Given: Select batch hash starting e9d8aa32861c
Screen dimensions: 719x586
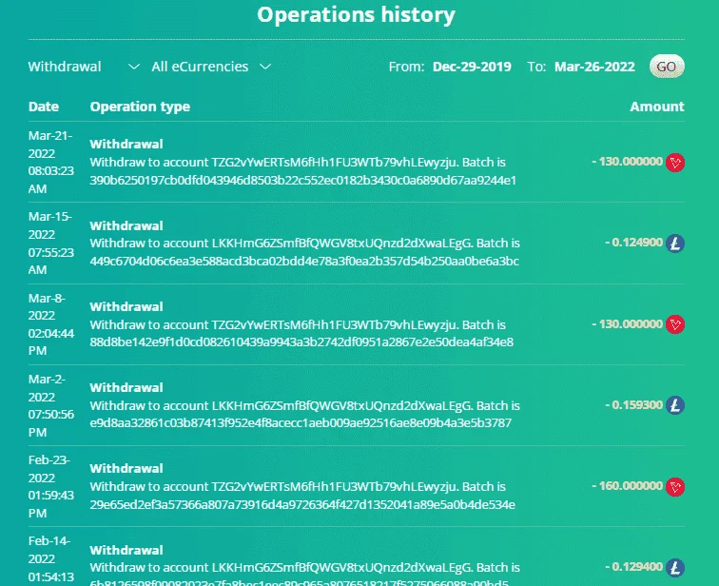Looking at the screenshot, I should coord(301,422).
